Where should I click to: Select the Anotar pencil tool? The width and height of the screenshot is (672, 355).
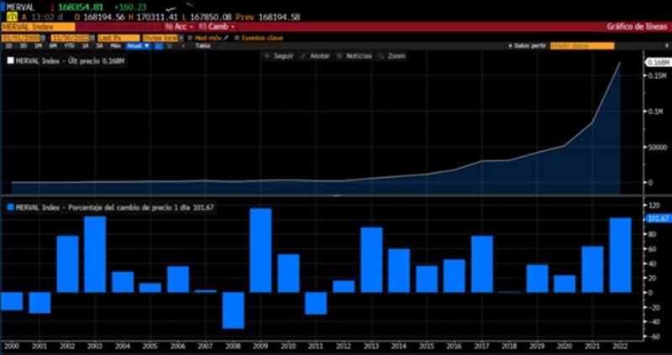click(314, 55)
